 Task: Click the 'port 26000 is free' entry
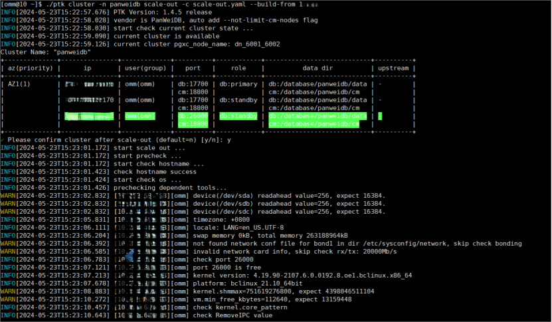(x=227, y=268)
